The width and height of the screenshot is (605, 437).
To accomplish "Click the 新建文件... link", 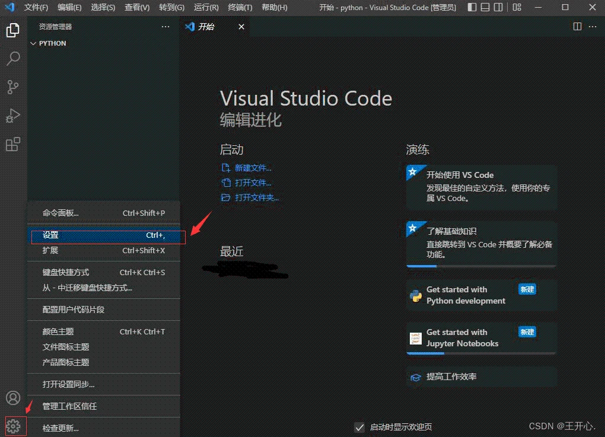I will 253,168.
